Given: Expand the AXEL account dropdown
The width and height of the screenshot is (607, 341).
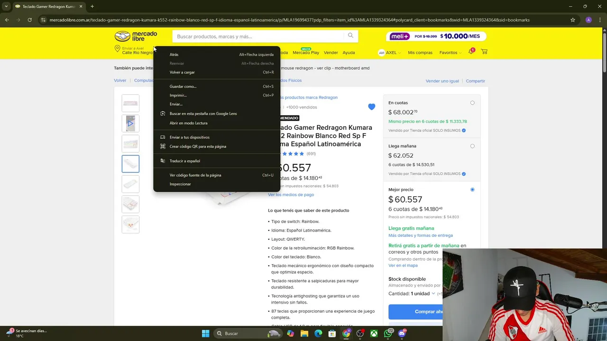Looking at the screenshot, I should pyautogui.click(x=390, y=53).
